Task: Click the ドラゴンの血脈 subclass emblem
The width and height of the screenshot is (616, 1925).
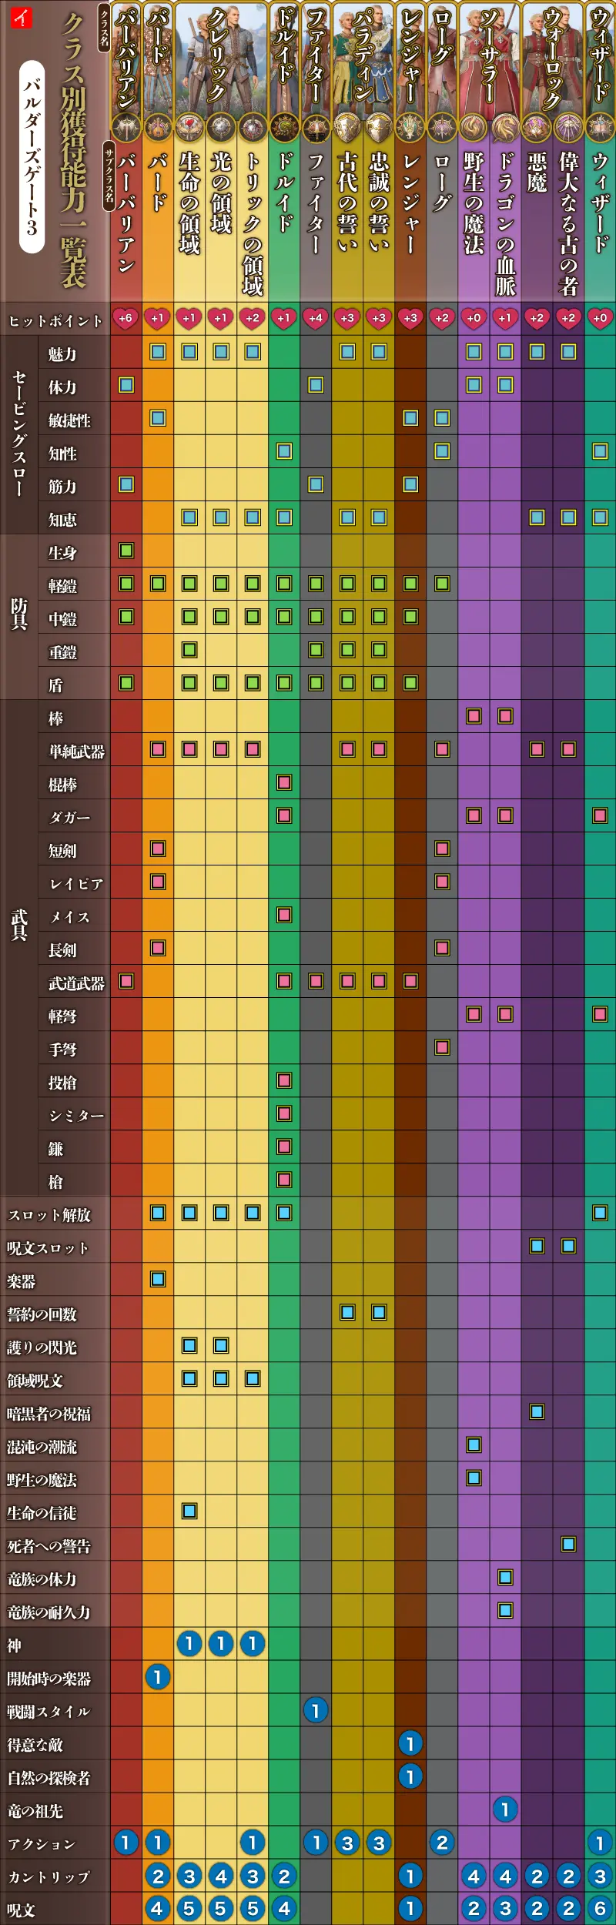Action: [x=505, y=128]
